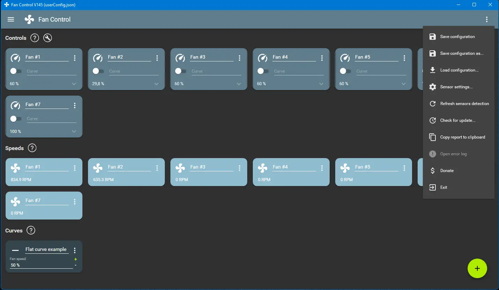Screen dimensions: 499x290
Task: Expand the Fan #1 control card chevron
Action: point(74,84)
